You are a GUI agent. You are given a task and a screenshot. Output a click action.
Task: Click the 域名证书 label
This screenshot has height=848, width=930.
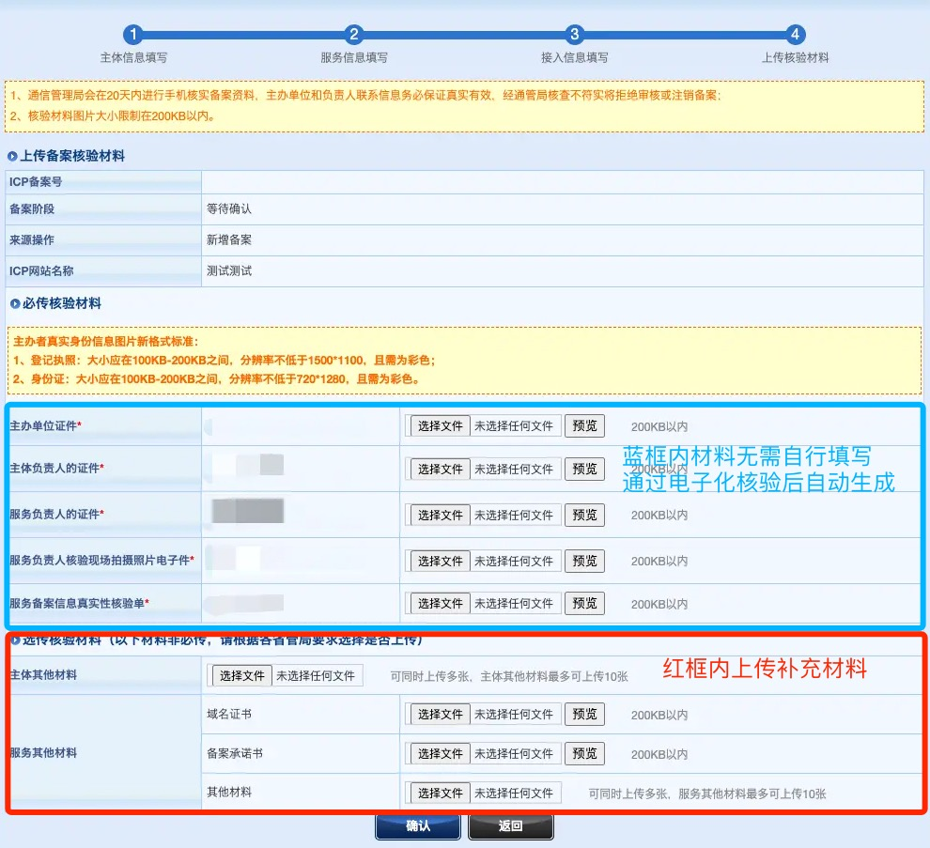(x=229, y=714)
